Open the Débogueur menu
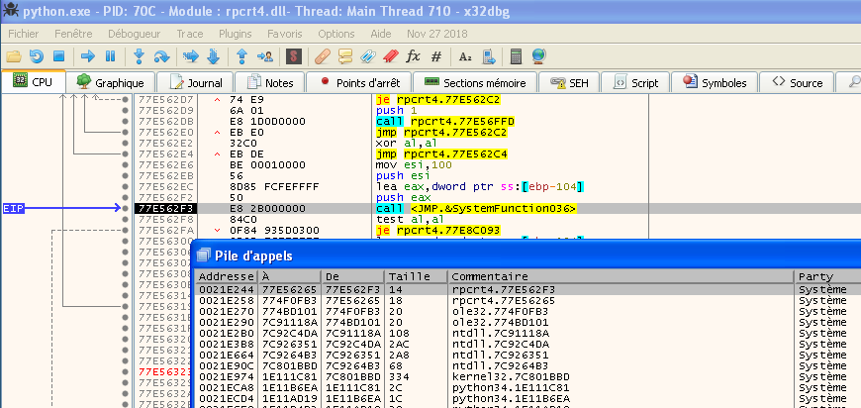Viewport: 861px width, 408px height. [x=135, y=34]
